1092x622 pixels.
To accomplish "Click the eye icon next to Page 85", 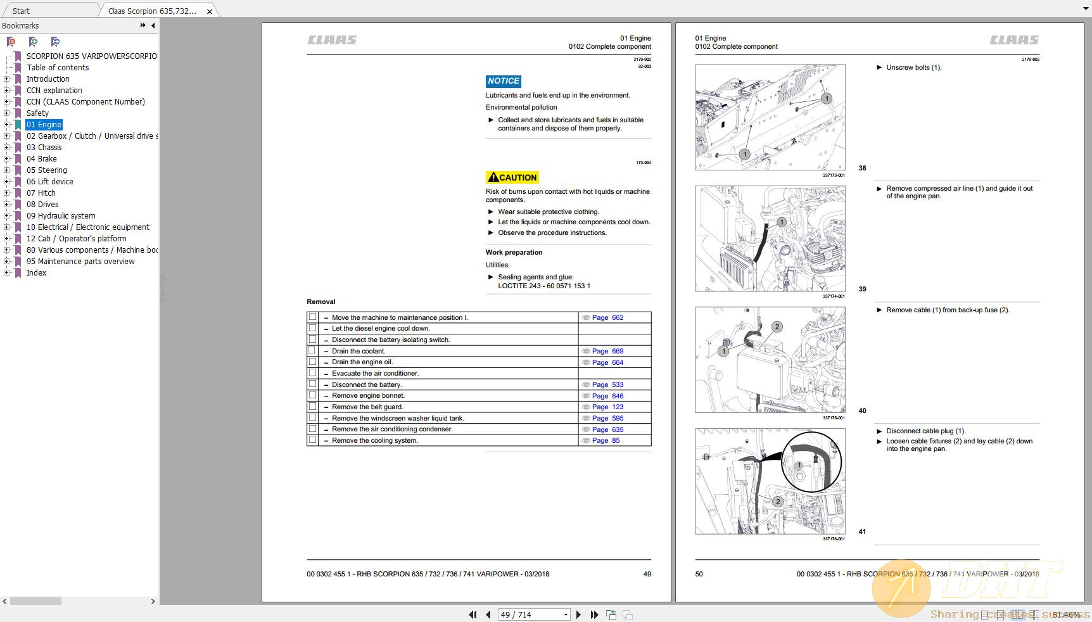I will coord(586,440).
